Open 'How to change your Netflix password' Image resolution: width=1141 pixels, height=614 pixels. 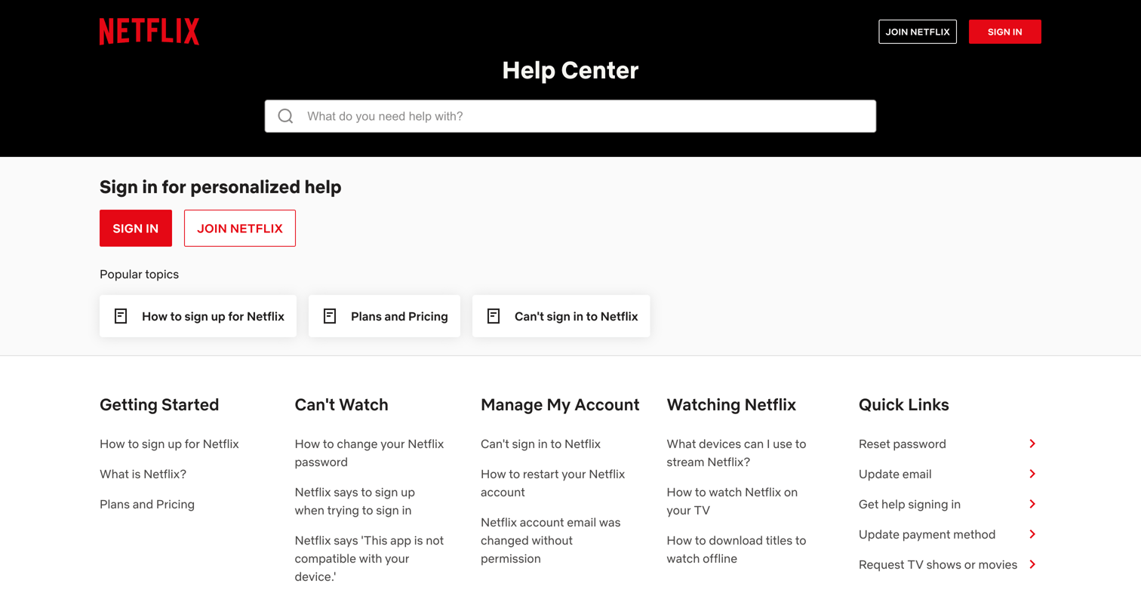(x=369, y=453)
